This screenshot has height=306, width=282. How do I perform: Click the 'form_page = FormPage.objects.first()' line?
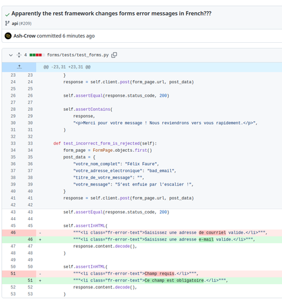[x=142, y=151]
